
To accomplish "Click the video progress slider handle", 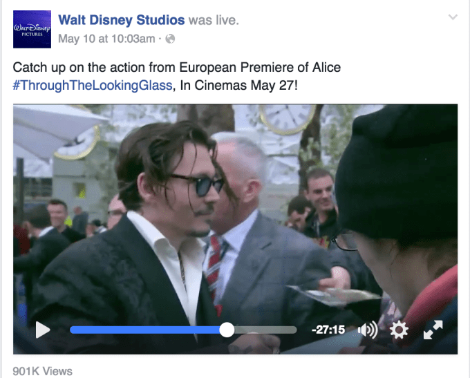I will tap(227, 330).
